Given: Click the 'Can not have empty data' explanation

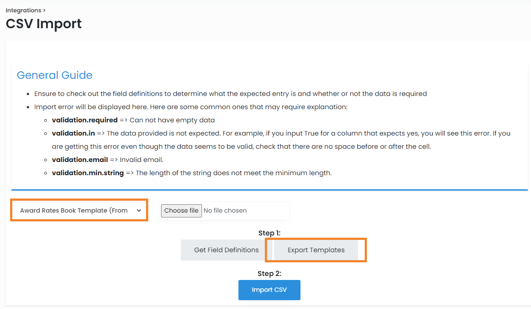Looking at the screenshot, I should (x=172, y=120).
